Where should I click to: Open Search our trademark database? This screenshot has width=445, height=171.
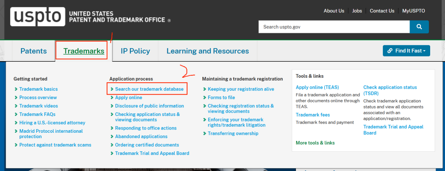[149, 89]
